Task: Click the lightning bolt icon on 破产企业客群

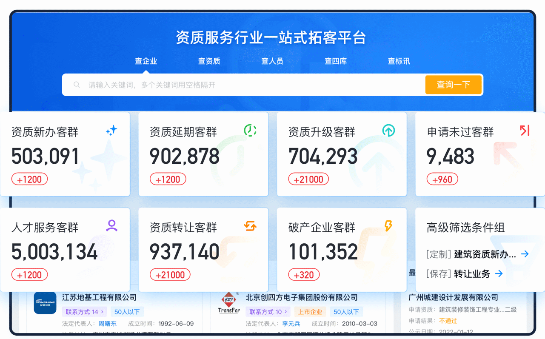Action: (388, 225)
